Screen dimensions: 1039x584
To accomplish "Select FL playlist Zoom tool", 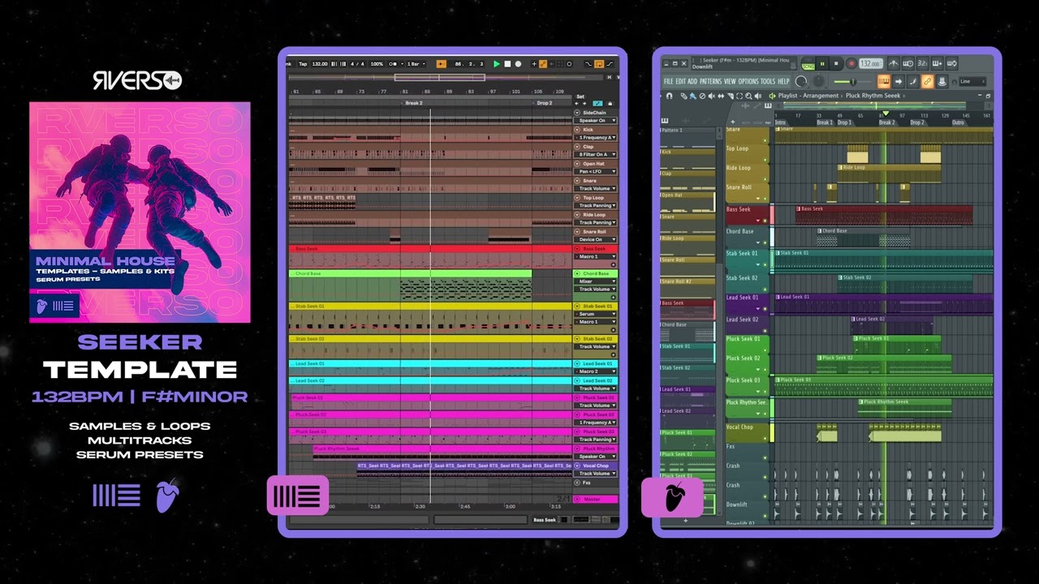I will coord(748,96).
